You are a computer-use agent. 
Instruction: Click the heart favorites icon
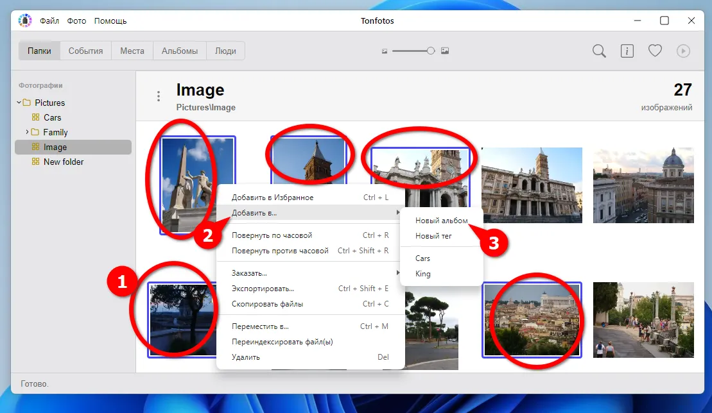655,51
